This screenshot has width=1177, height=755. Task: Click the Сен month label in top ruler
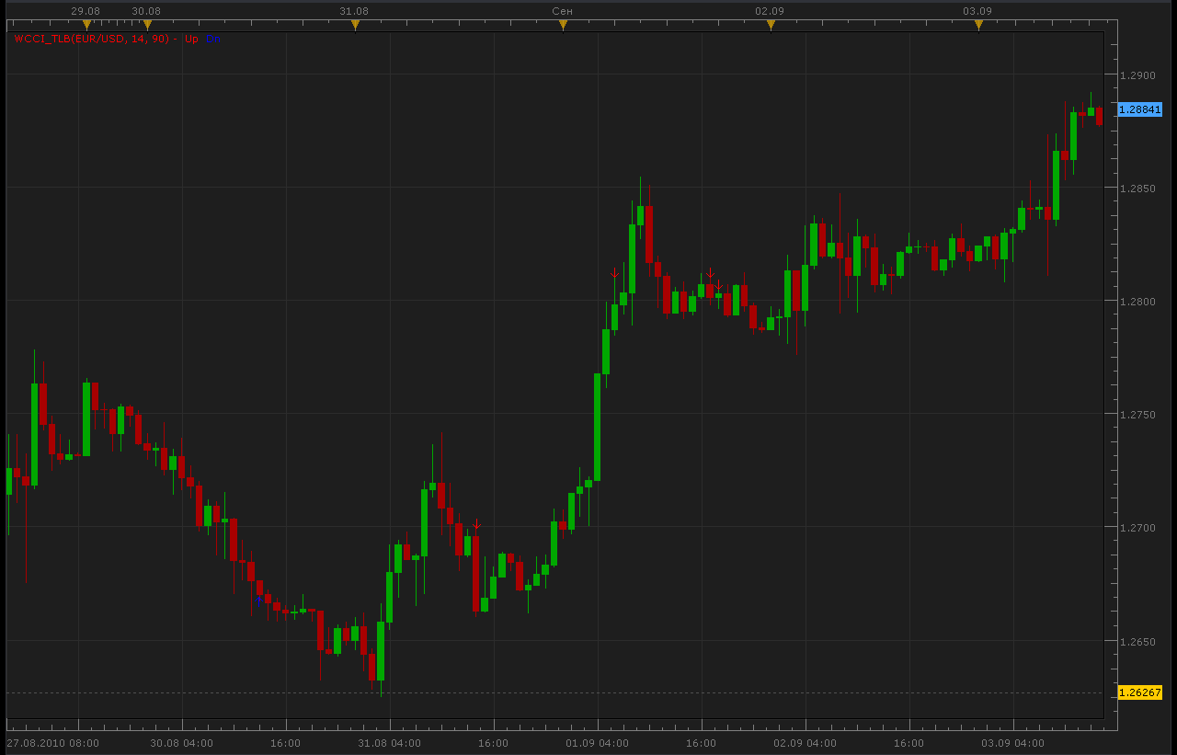click(563, 11)
